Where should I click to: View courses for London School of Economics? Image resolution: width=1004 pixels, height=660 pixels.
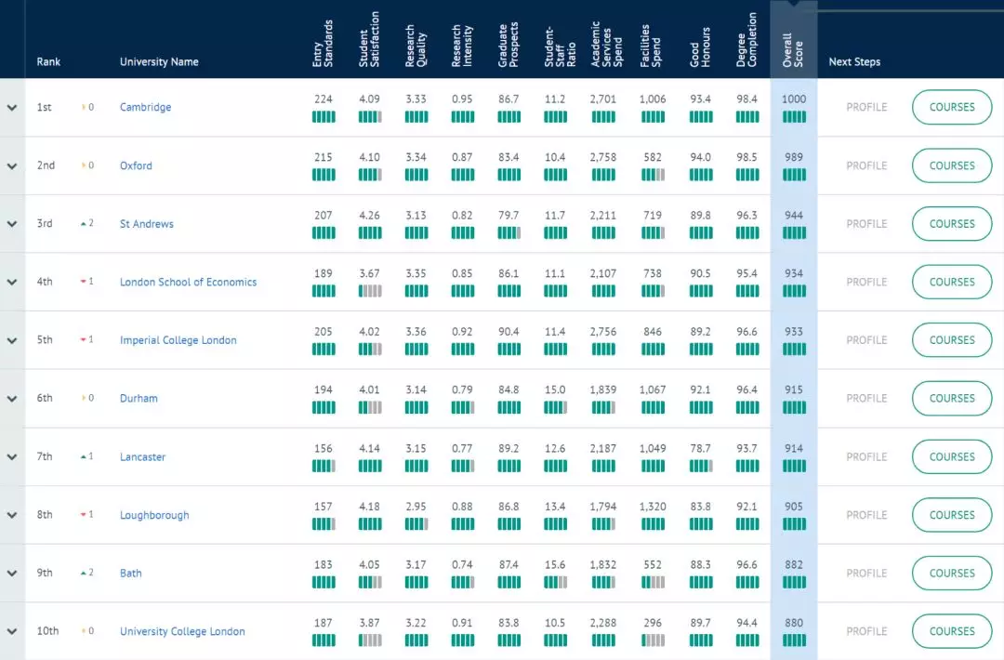952,282
